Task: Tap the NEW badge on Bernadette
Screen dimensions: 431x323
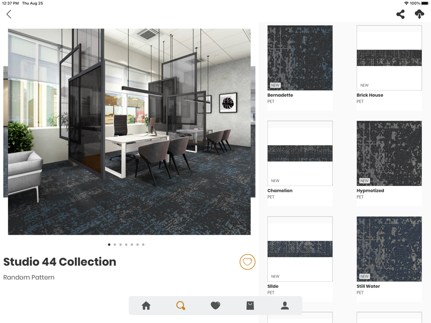Action: click(275, 85)
